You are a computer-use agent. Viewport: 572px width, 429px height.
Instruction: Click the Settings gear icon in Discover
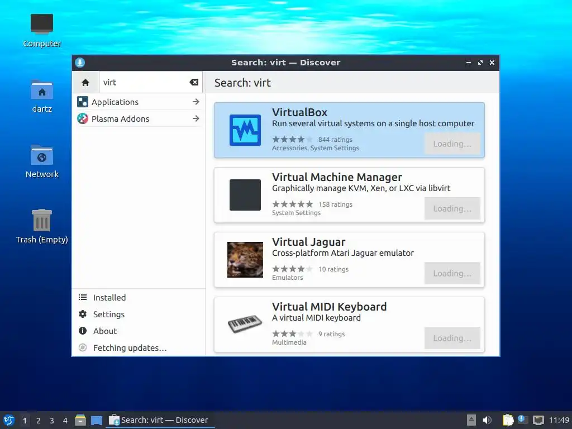click(83, 314)
